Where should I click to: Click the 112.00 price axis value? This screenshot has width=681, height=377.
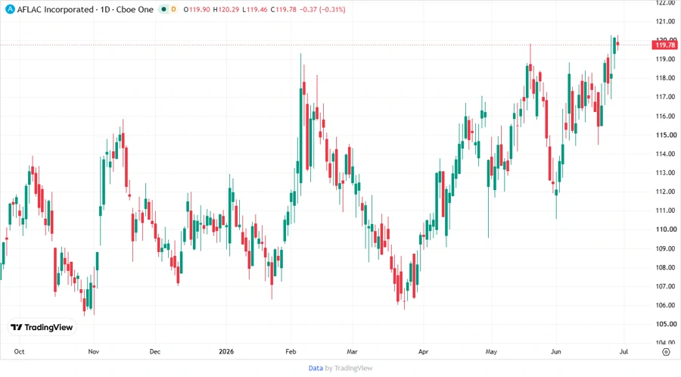[666, 192]
